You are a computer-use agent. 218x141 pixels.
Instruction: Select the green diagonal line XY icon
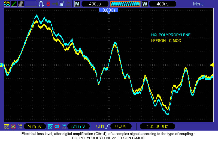pyautogui.click(x=14, y=4)
